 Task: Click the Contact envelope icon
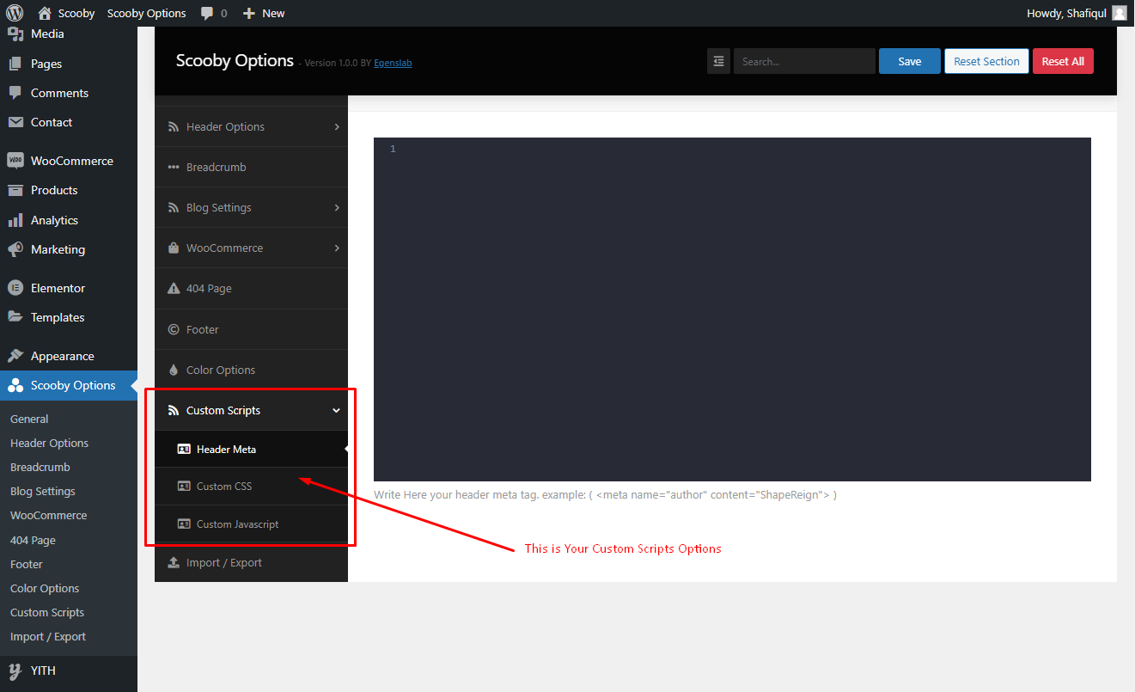(15, 122)
